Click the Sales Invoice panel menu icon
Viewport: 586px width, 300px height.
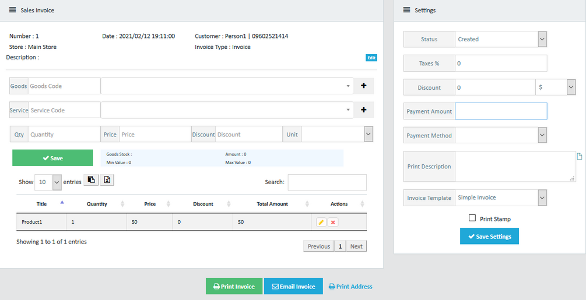pyautogui.click(x=13, y=10)
